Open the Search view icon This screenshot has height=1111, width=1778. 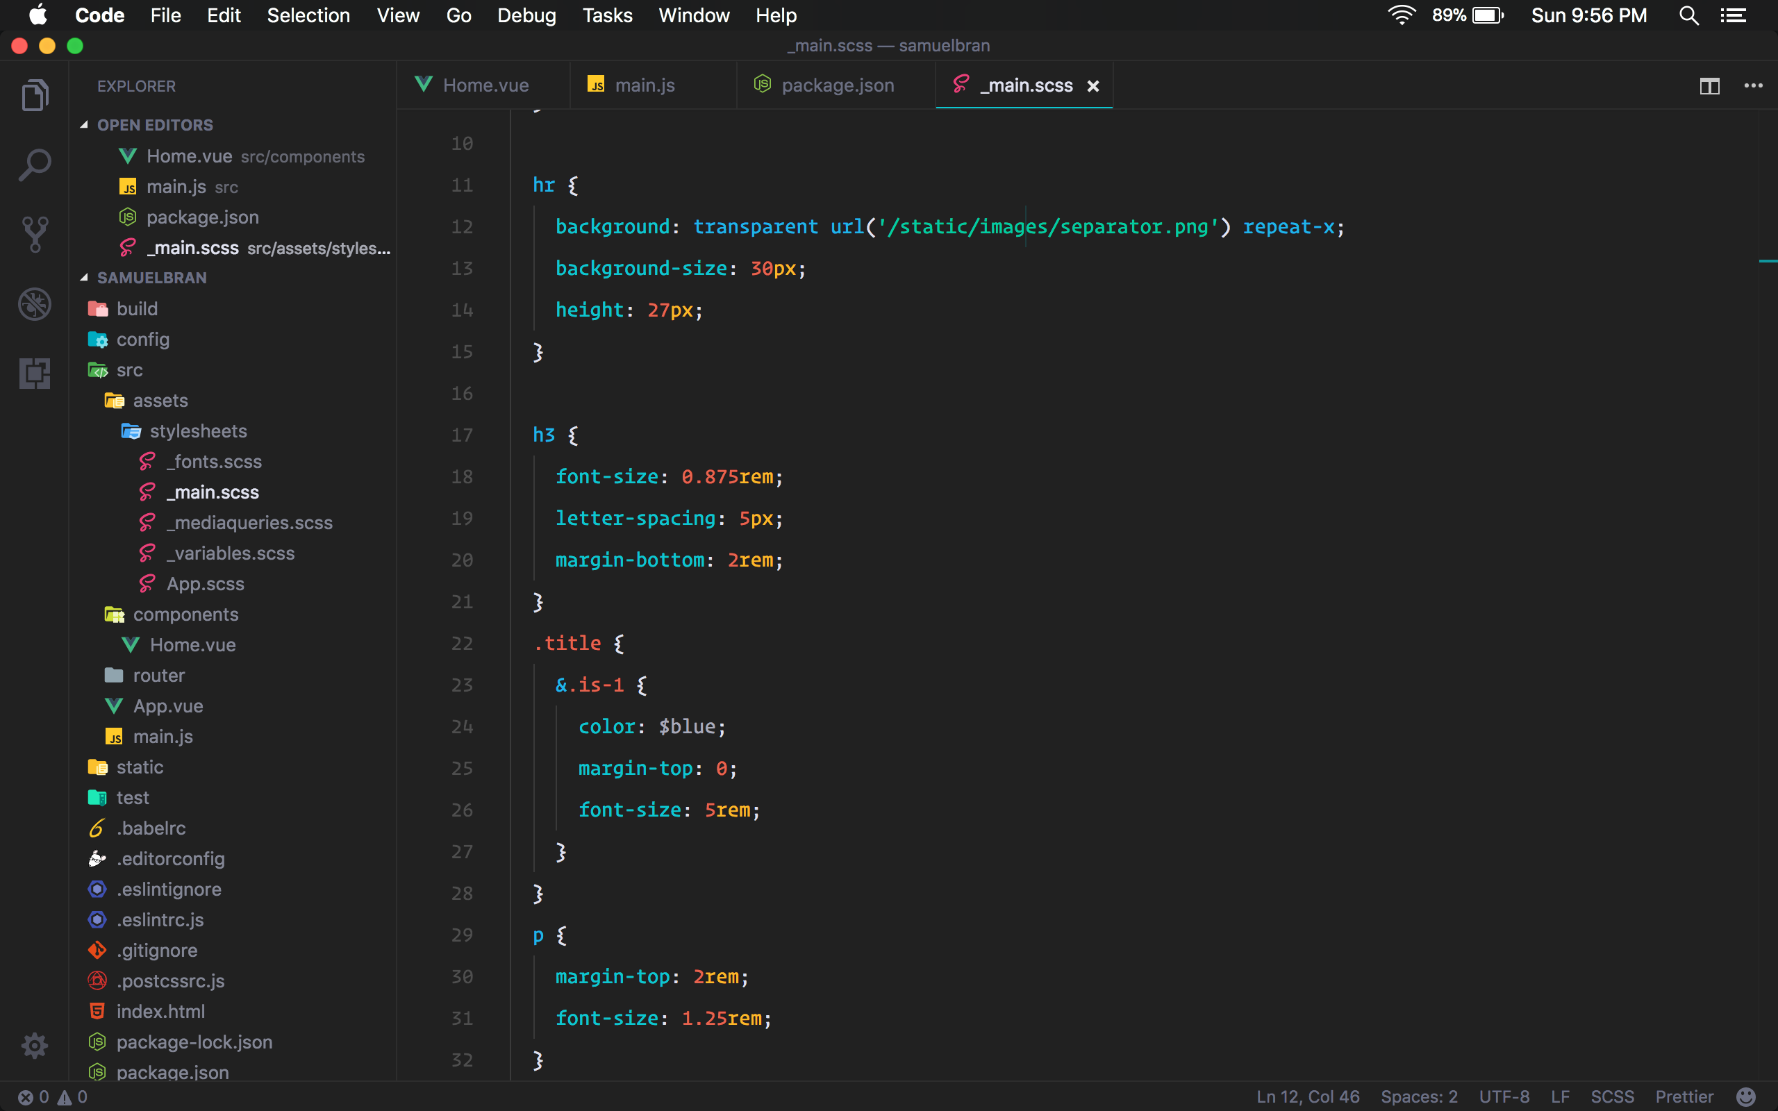pyautogui.click(x=35, y=165)
